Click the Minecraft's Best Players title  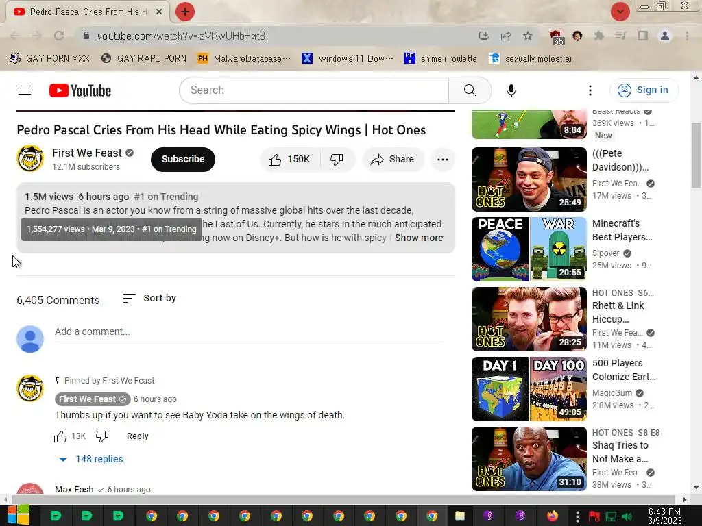622,230
